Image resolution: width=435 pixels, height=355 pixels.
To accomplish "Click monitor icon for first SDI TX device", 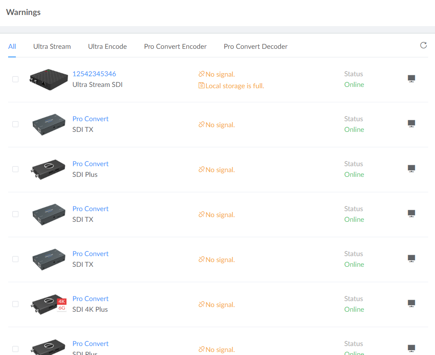I will coord(411,124).
